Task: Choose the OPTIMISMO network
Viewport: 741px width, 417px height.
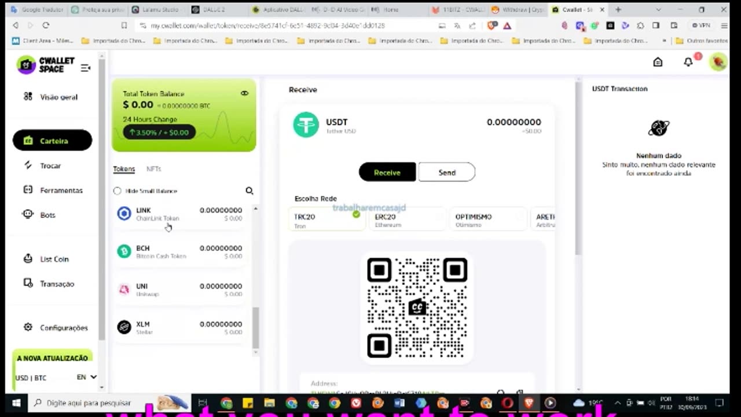Action: tap(487, 220)
